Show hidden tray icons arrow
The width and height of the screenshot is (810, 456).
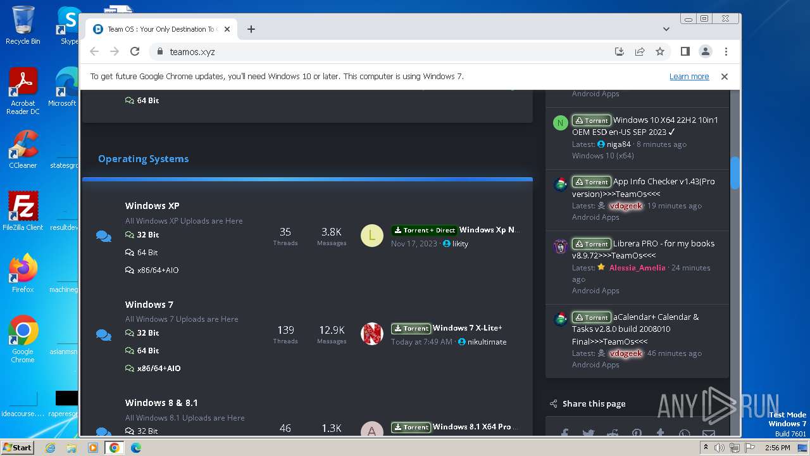click(x=706, y=448)
